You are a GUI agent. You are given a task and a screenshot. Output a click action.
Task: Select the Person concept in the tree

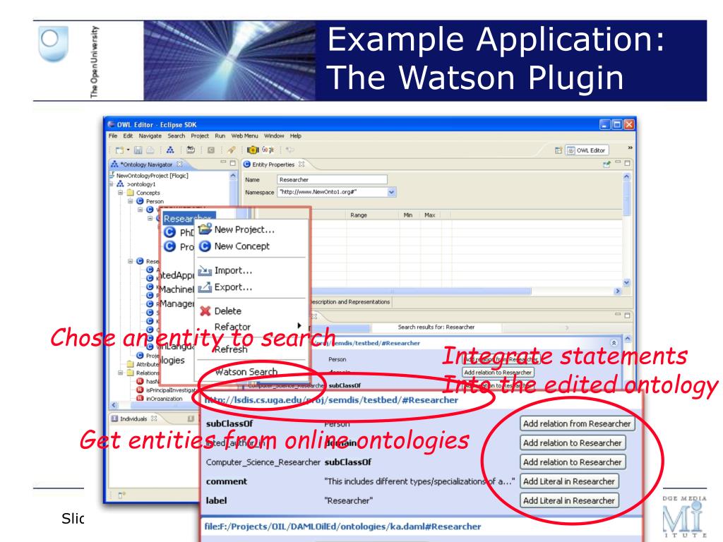[x=155, y=201]
